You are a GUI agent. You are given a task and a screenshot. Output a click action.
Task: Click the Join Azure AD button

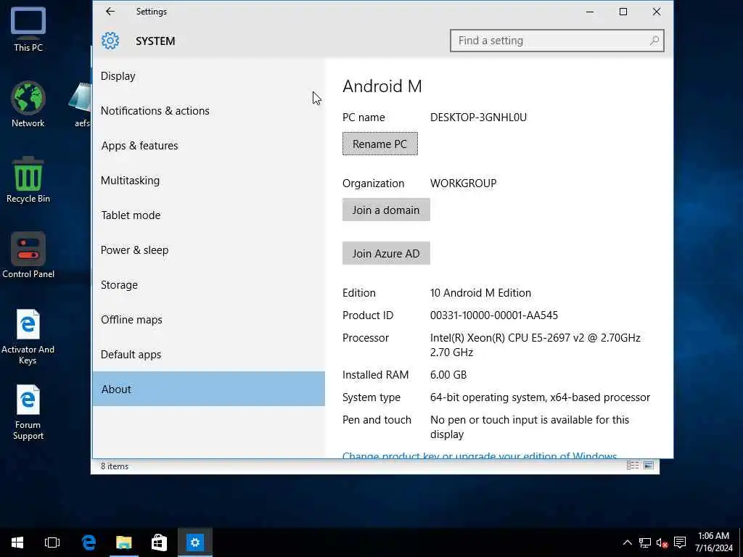(x=386, y=253)
